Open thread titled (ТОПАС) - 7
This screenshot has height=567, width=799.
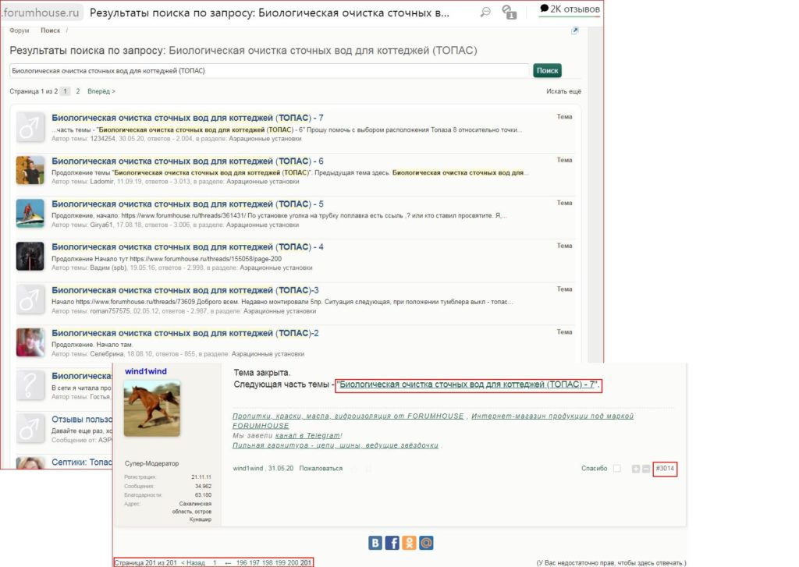187,118
